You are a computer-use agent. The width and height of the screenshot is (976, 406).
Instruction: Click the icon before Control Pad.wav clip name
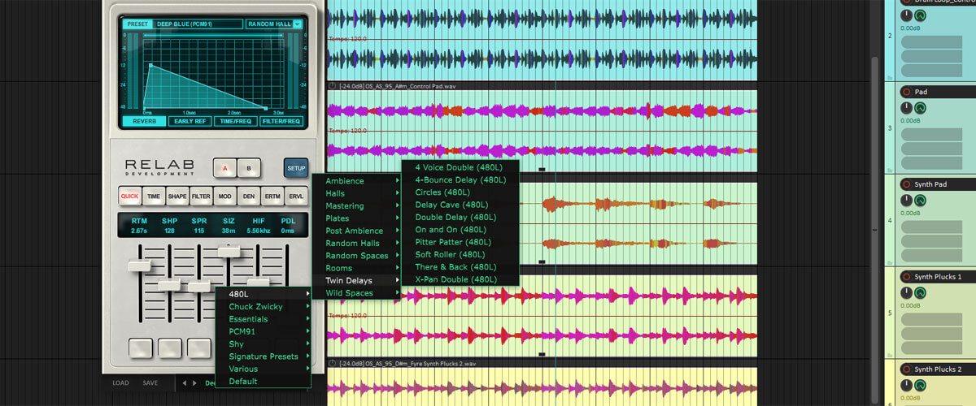[x=333, y=85]
